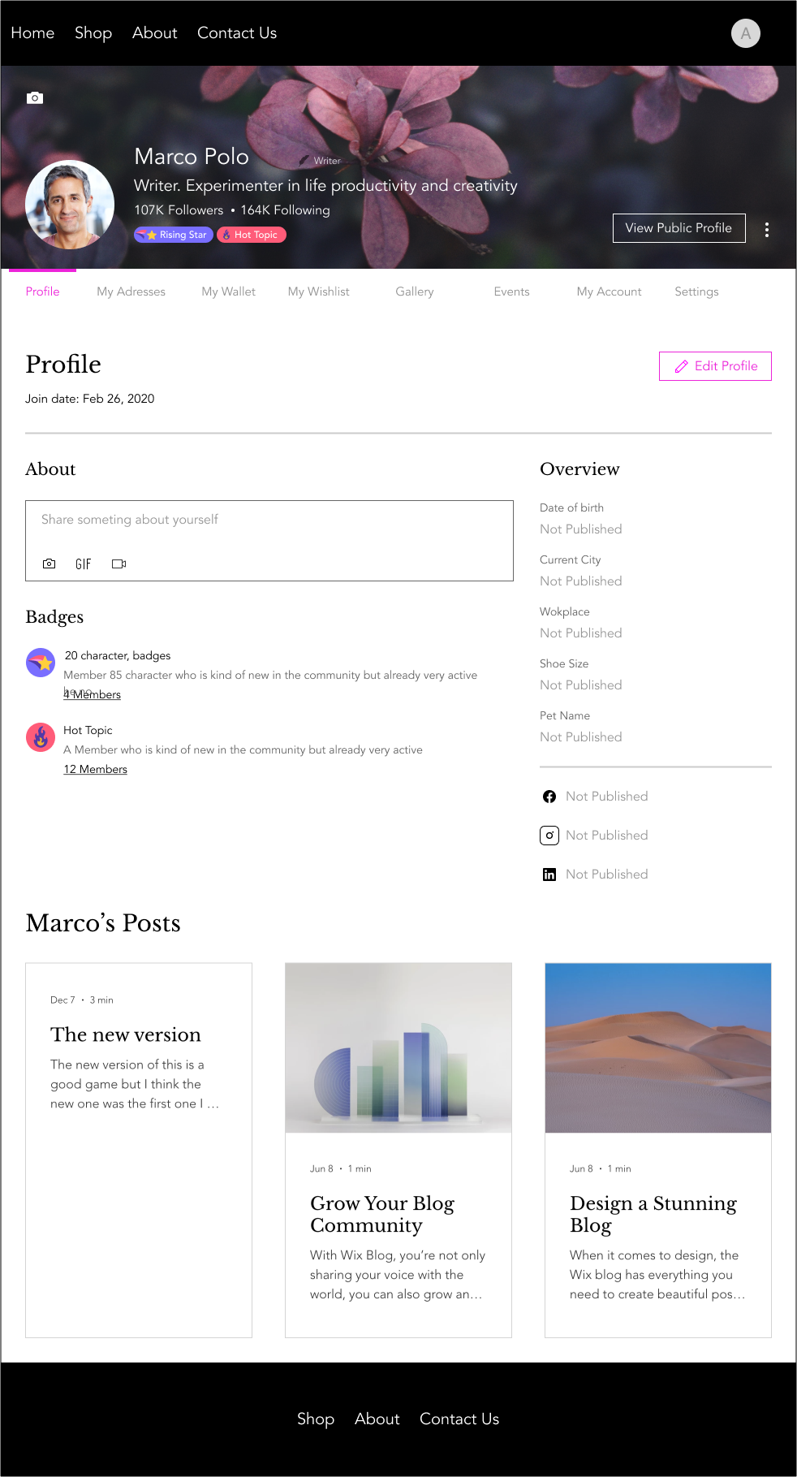Screen dimensions: 797x1477
Task: Add a photo to the About post
Action: pos(50,564)
